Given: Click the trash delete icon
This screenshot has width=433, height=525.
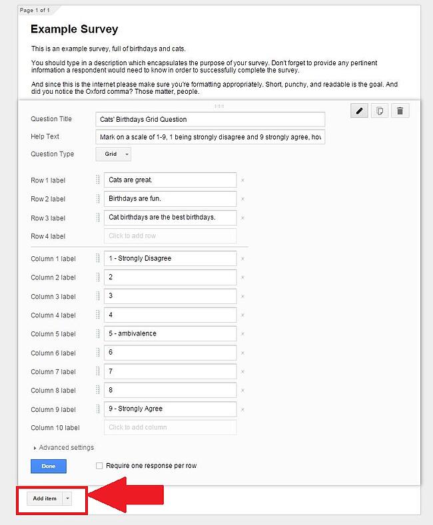Looking at the screenshot, I should [400, 111].
